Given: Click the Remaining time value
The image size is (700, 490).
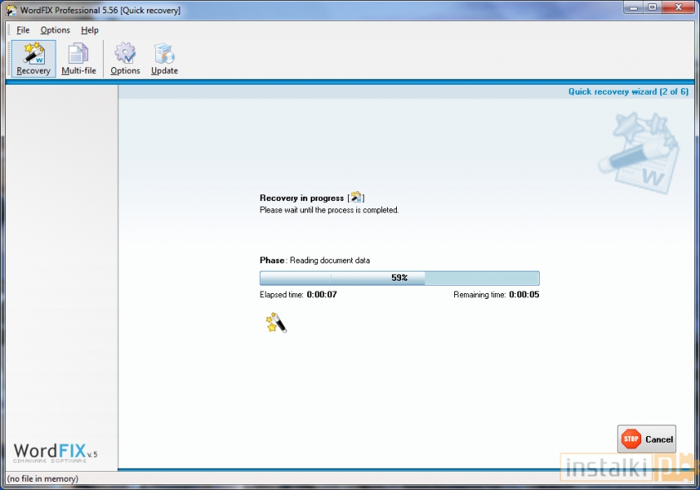Looking at the screenshot, I should [x=523, y=294].
